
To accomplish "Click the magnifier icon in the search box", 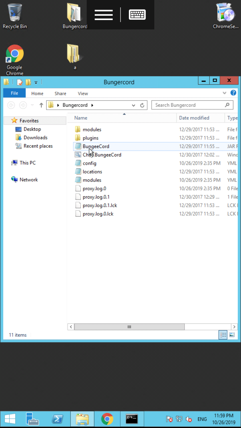I will point(227,105).
